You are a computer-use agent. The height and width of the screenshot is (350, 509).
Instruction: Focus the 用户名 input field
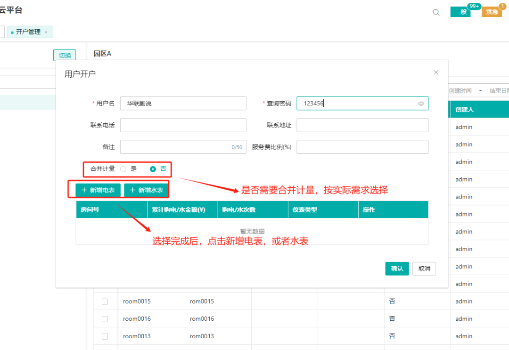(x=183, y=103)
